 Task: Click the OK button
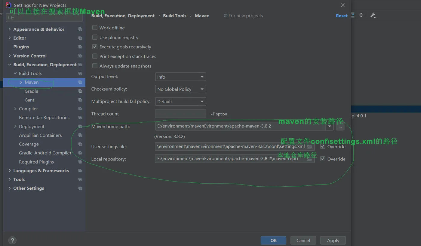coord(273,240)
